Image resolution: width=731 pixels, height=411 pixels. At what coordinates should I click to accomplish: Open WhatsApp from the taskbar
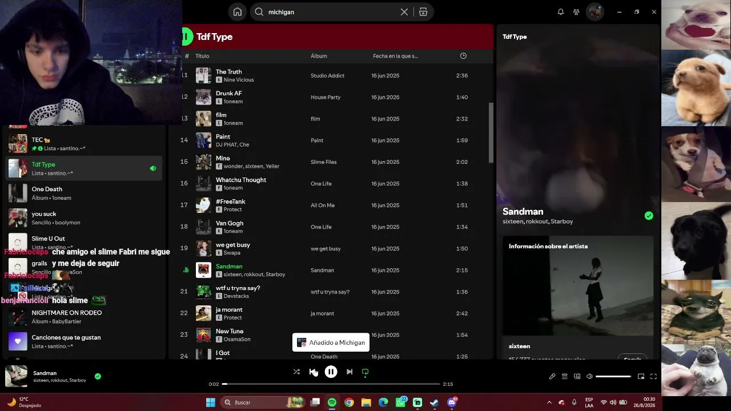[400, 402]
